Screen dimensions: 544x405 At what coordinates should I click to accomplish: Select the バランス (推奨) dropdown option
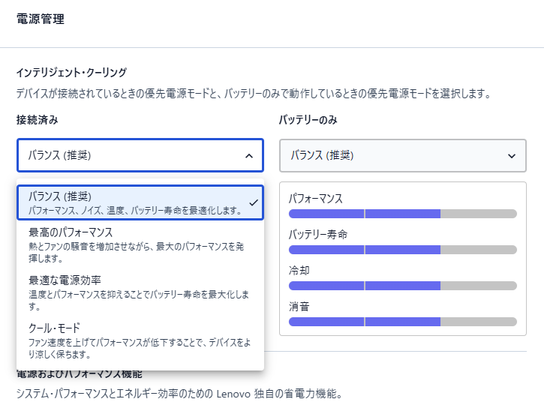(x=140, y=202)
